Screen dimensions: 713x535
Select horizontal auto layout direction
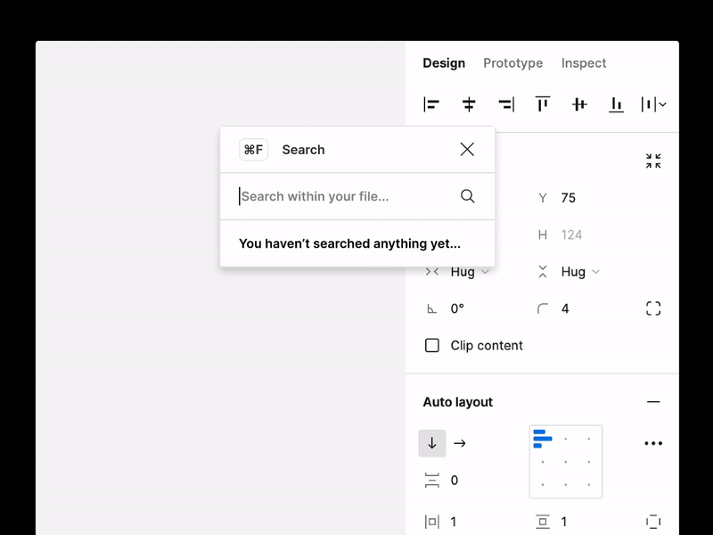pyautogui.click(x=460, y=443)
